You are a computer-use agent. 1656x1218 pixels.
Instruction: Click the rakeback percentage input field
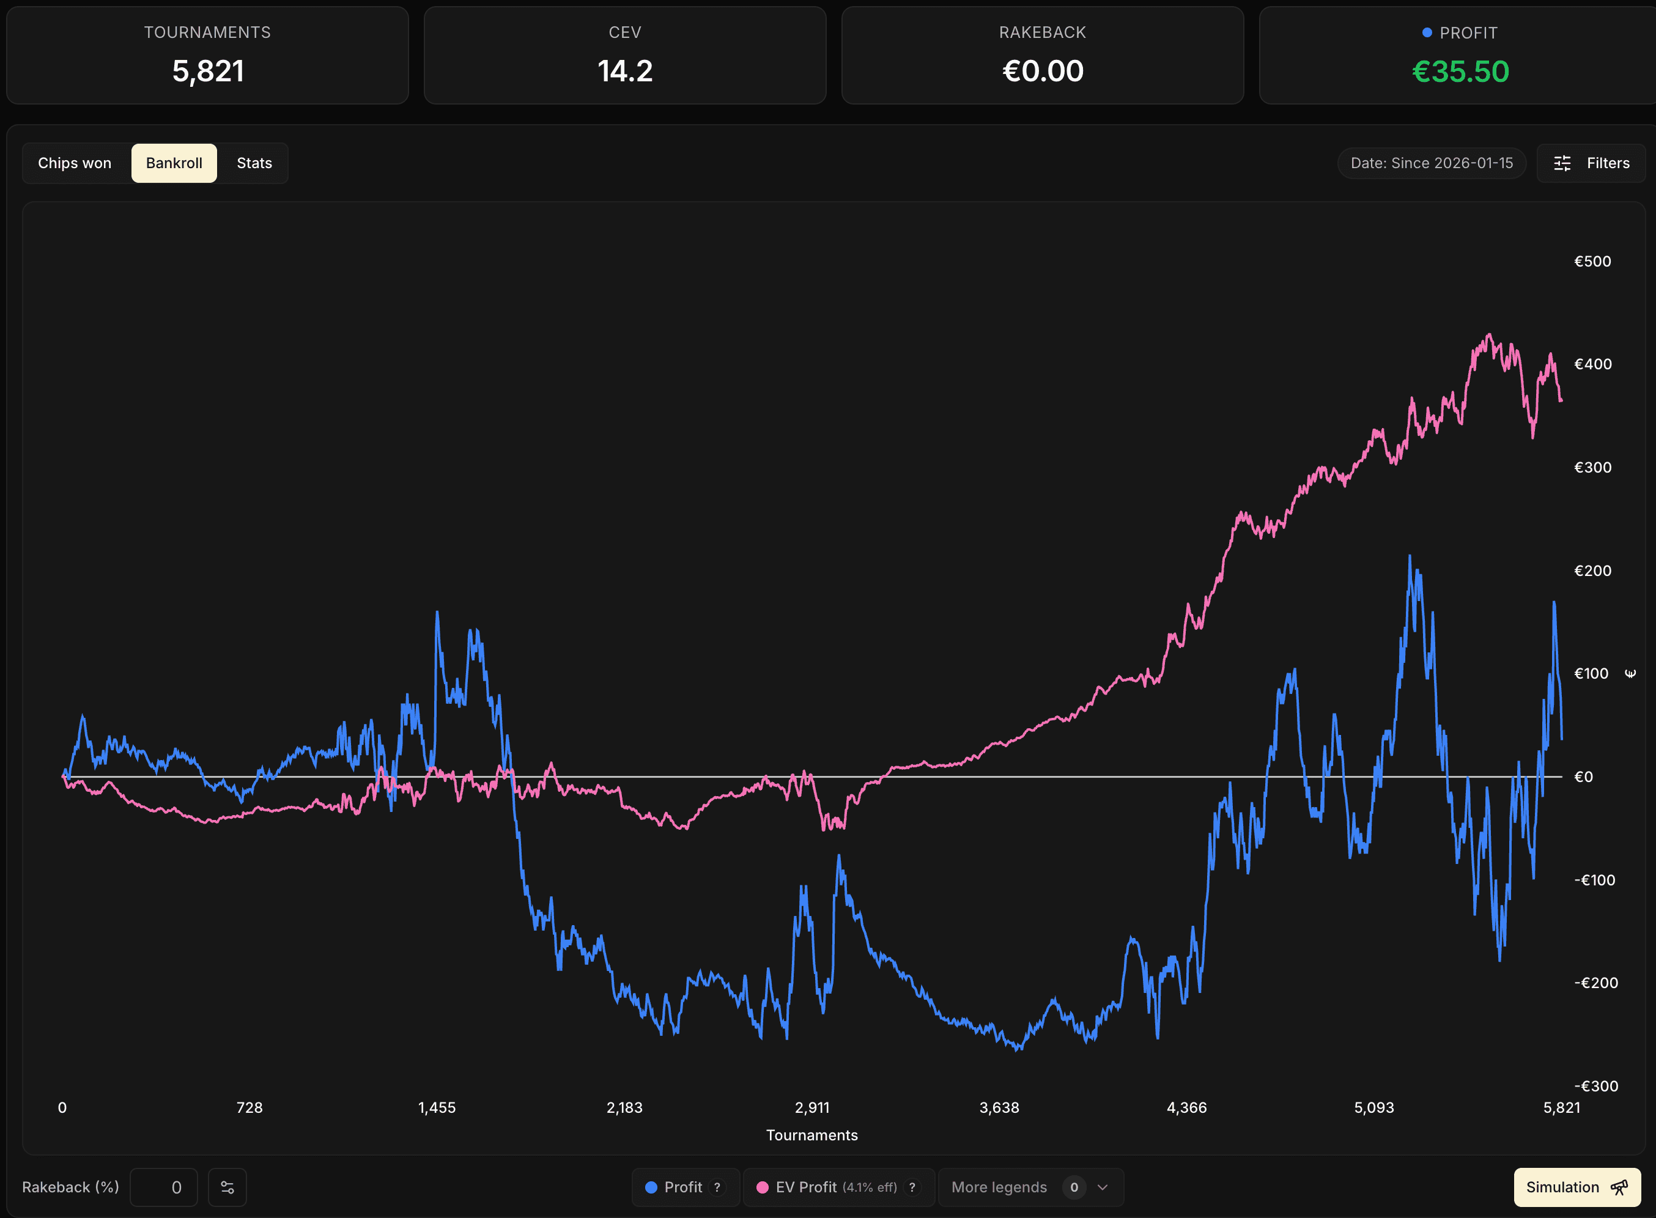(x=164, y=1187)
